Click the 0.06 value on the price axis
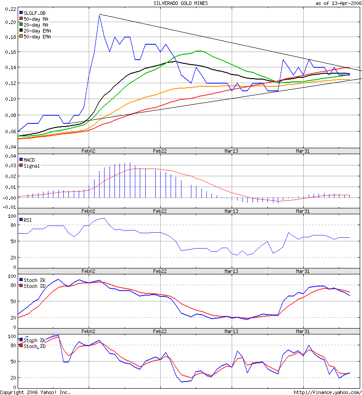Screen dimensions: 362x395 pyautogui.click(x=10, y=131)
